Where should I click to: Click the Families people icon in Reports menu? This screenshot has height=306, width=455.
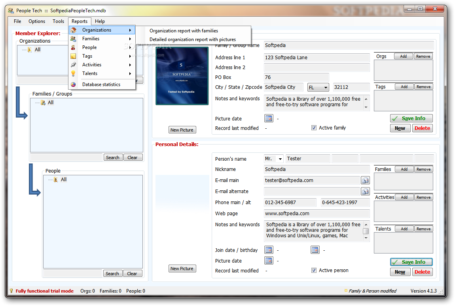pos(74,39)
